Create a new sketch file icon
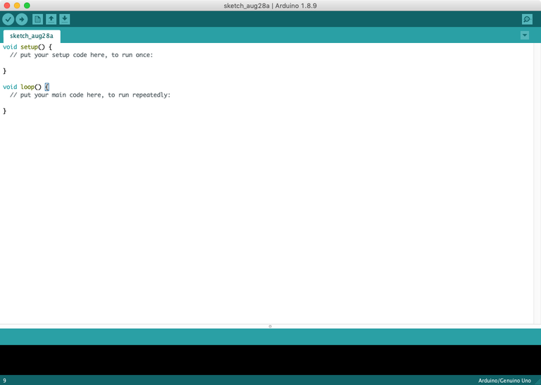 tap(38, 19)
